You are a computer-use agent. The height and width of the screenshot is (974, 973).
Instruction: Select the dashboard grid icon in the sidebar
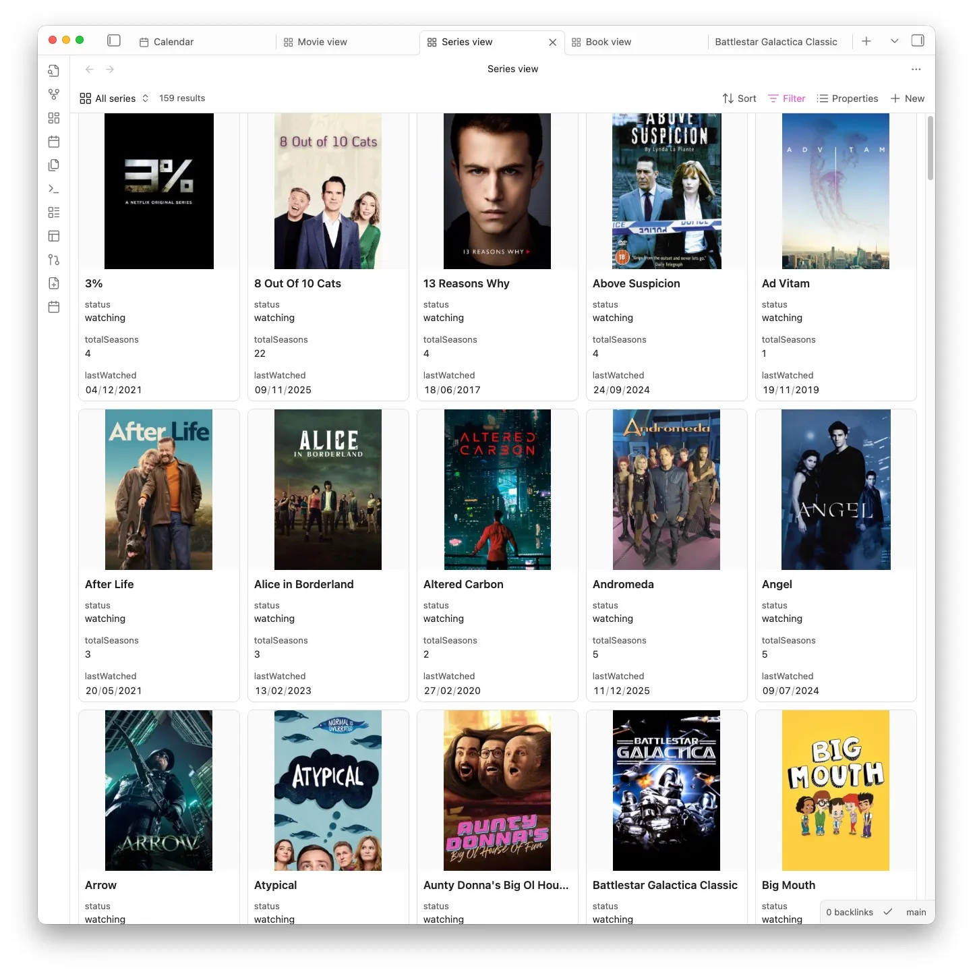click(54, 117)
